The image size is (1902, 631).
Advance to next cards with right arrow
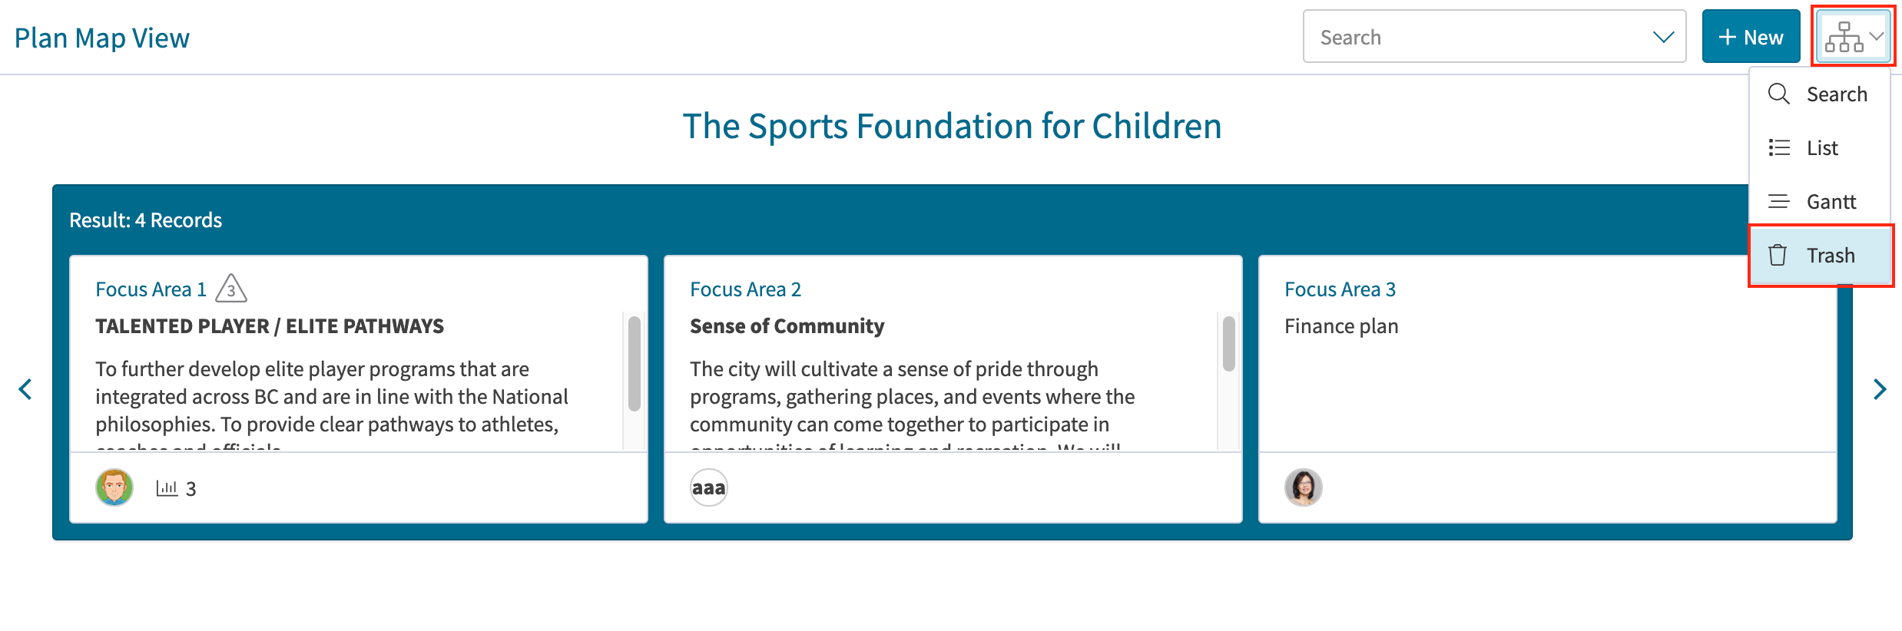(x=1879, y=389)
